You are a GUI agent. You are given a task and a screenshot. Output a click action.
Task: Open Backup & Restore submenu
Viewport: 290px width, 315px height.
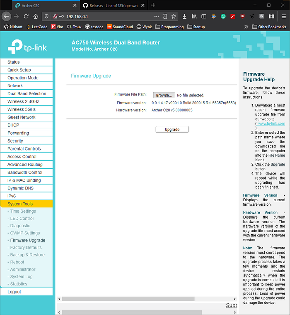click(26, 255)
